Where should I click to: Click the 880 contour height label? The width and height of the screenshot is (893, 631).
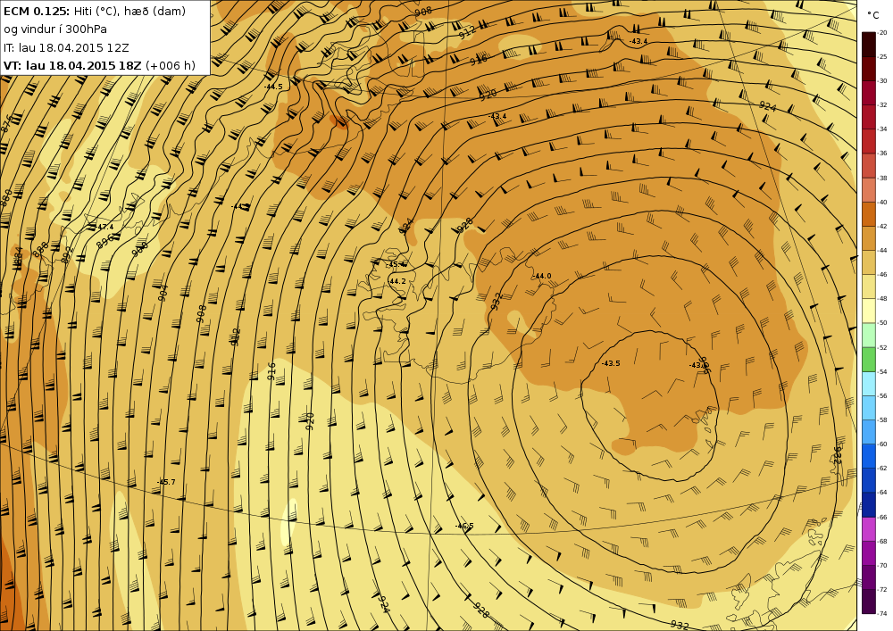click(5, 197)
